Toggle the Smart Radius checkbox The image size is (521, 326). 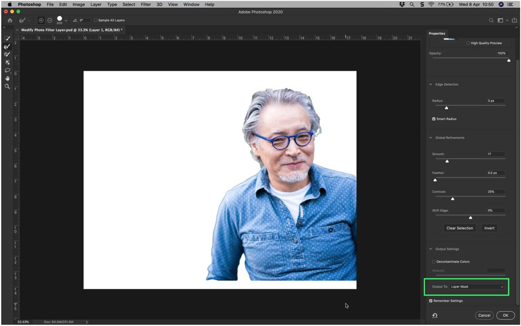(433, 119)
